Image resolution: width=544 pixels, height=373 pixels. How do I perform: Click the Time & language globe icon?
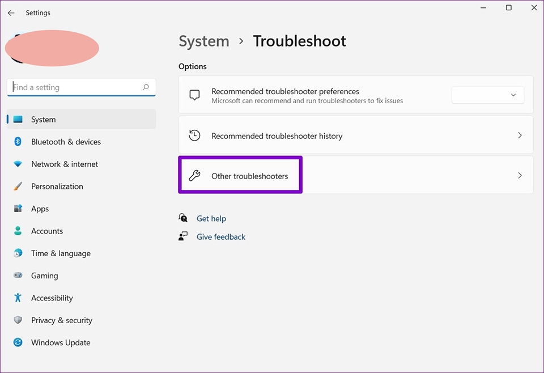point(18,253)
